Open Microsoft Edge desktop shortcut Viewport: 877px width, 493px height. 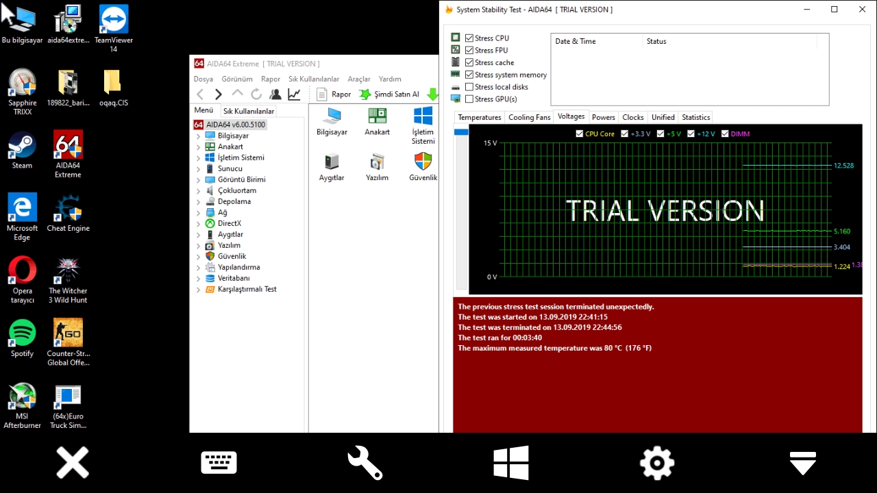pos(22,217)
